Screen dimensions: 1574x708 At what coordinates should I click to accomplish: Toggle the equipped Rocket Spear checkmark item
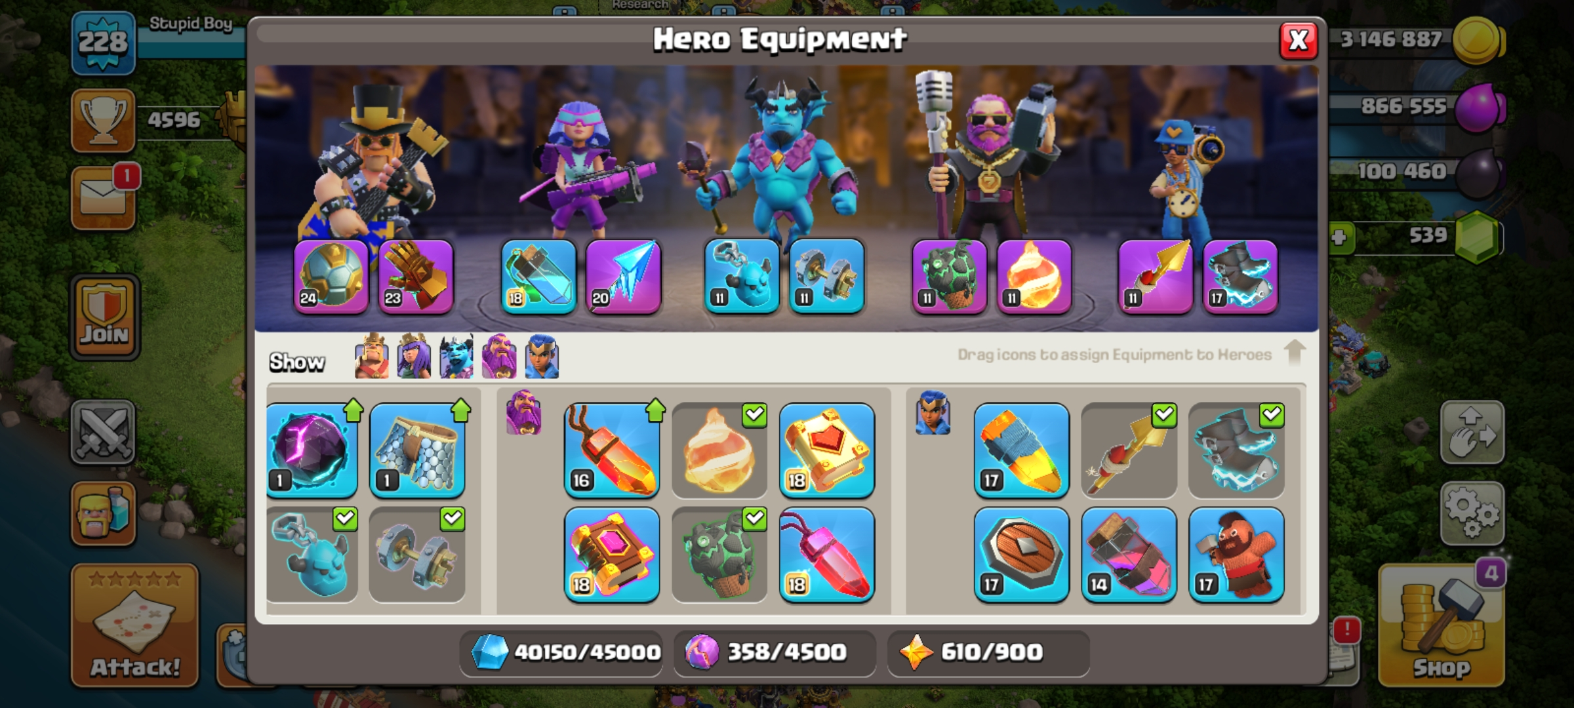(1129, 450)
